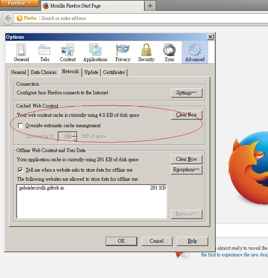Switch to the Data Choices tab
The width and height of the screenshot is (268, 278).
click(x=44, y=72)
